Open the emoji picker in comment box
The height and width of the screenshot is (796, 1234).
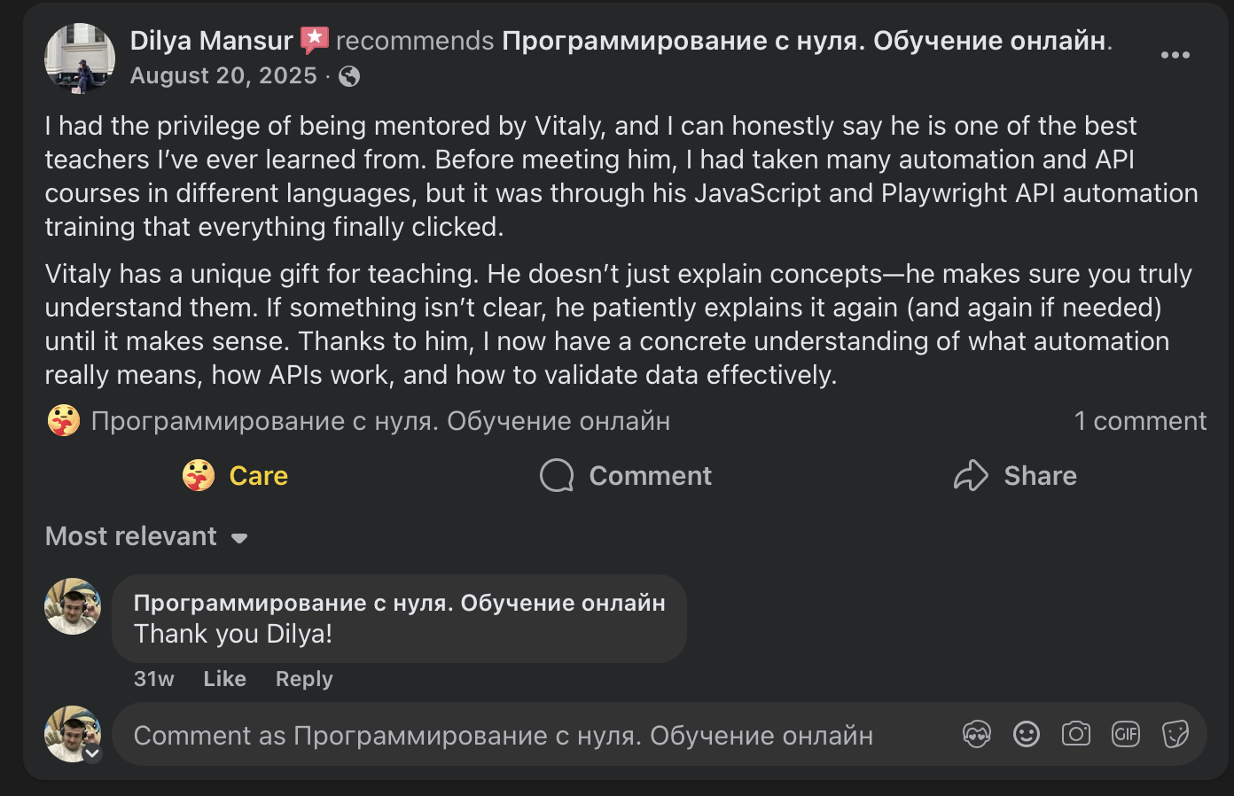point(1026,735)
